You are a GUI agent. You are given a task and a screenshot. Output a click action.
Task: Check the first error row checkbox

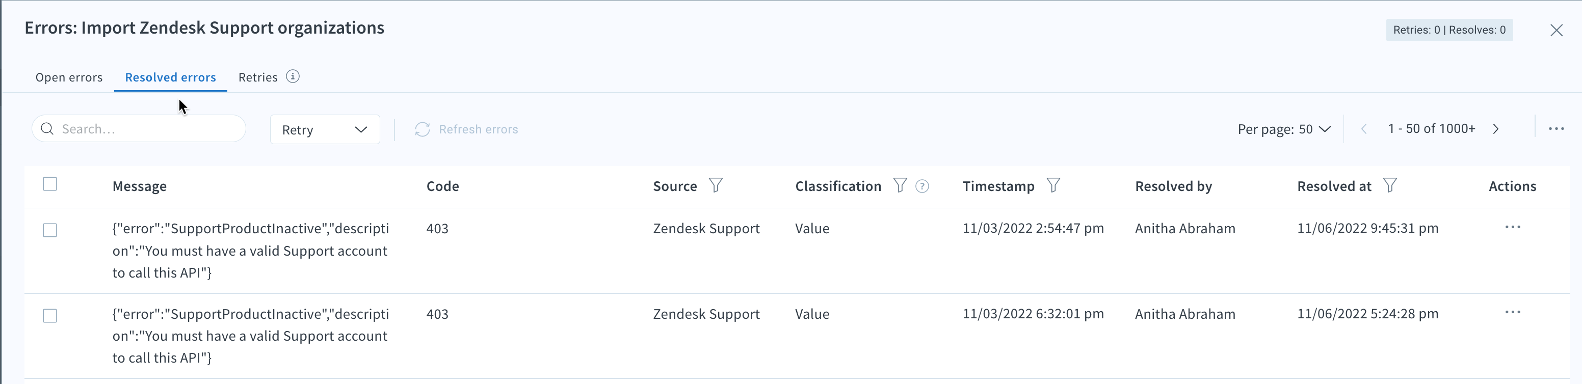[x=50, y=230]
